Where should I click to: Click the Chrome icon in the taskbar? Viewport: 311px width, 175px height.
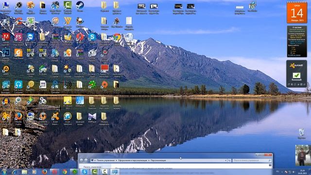click(x=65, y=172)
